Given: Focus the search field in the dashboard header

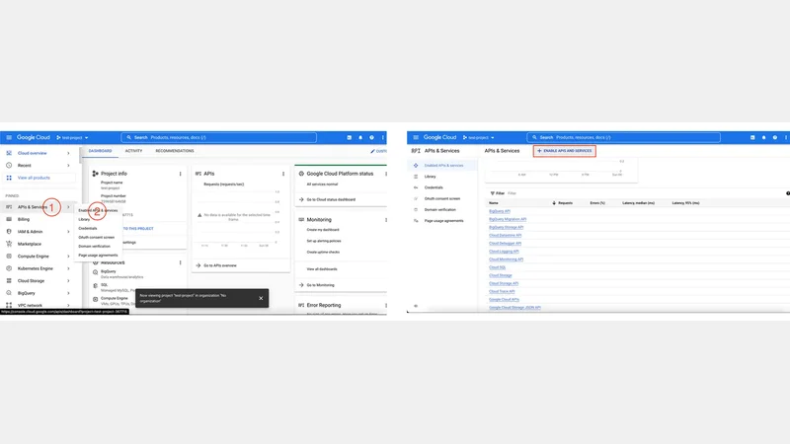Looking at the screenshot, I should [218, 137].
